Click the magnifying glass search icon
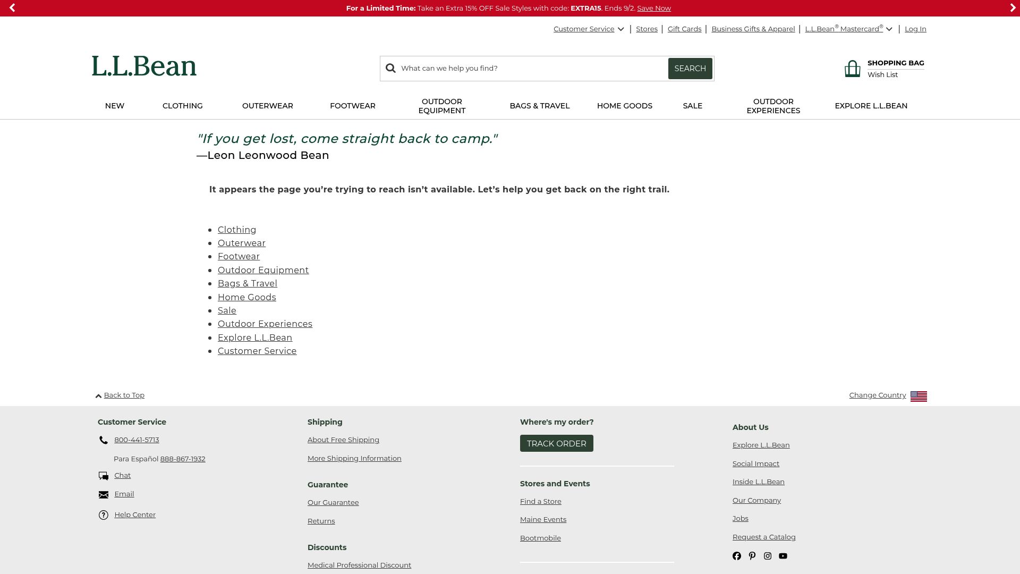Viewport: 1020px width, 574px height. point(391,69)
